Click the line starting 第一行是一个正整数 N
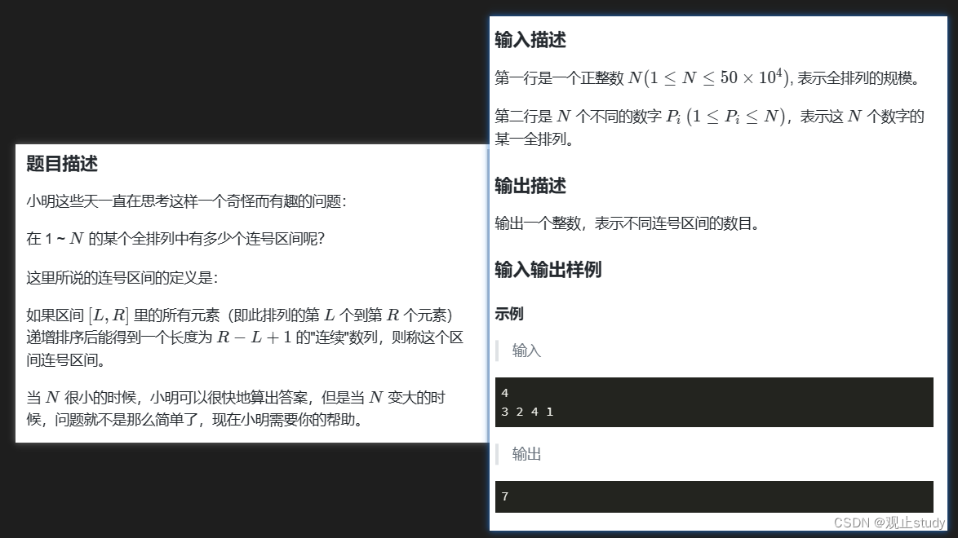The height and width of the screenshot is (538, 958). click(x=707, y=78)
